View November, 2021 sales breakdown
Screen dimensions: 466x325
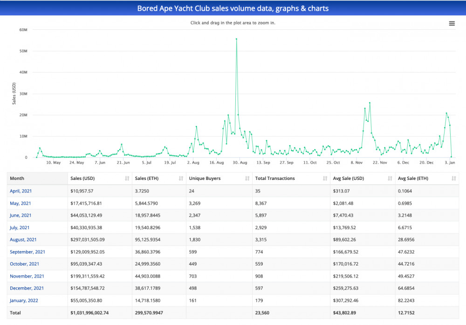(26, 276)
